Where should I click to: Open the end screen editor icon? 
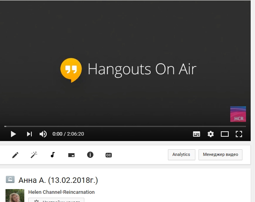pos(71,155)
